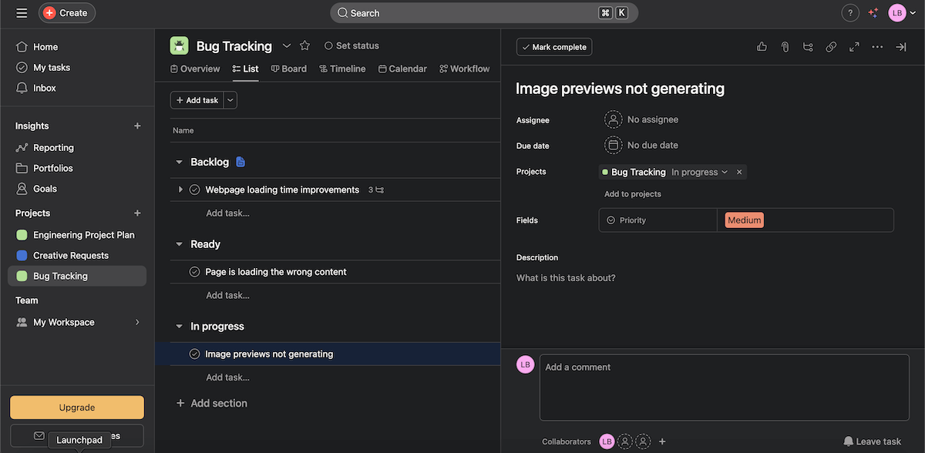This screenshot has height=453, width=925.
Task: Check off Page is loading the wrong content
Action: click(195, 272)
